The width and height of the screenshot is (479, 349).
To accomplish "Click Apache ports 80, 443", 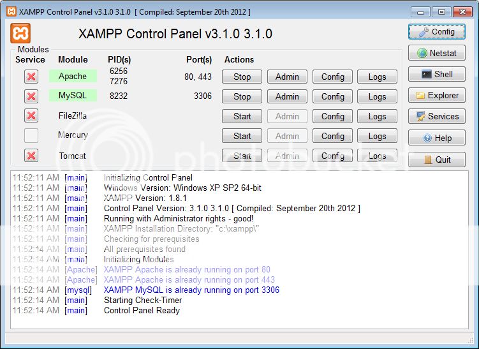I will click(x=198, y=77).
